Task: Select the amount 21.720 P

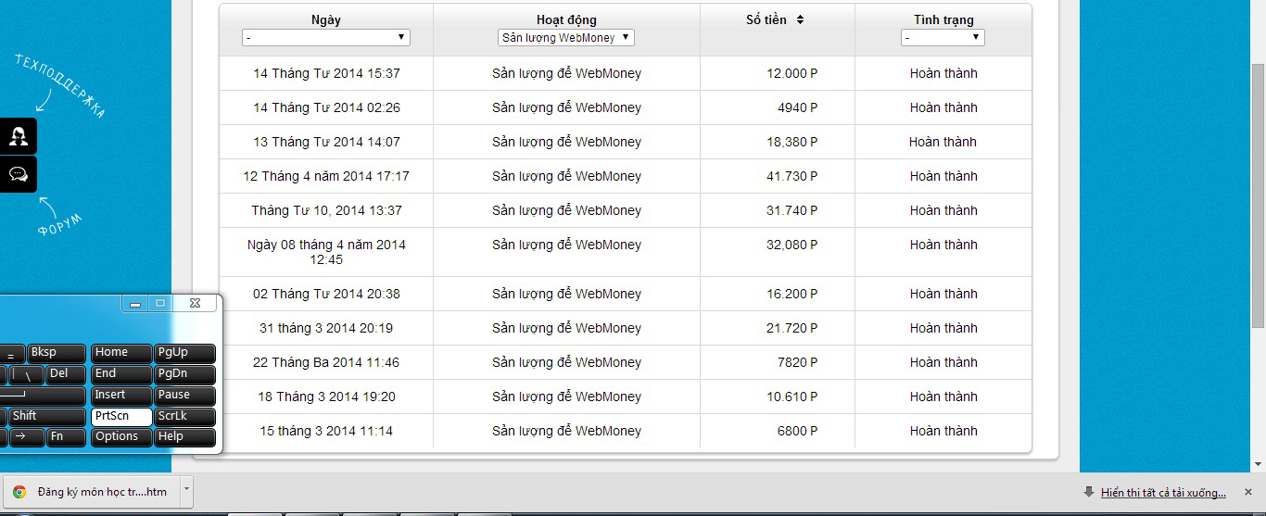Action: [792, 328]
